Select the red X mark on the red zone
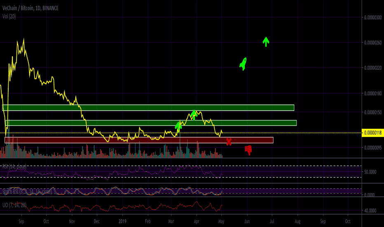384x227 pixels. (229, 142)
